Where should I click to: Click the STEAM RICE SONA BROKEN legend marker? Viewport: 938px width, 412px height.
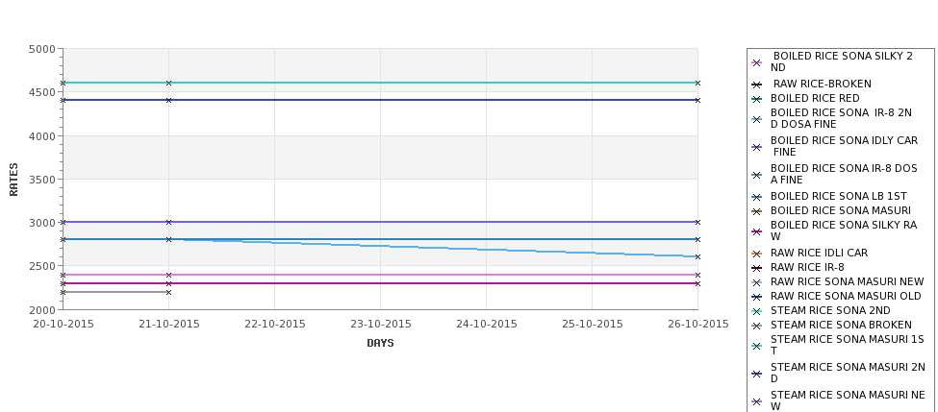757,326
